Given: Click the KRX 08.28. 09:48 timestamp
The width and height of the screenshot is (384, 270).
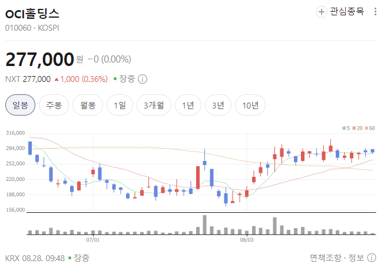Looking at the screenshot, I should (x=35, y=258).
